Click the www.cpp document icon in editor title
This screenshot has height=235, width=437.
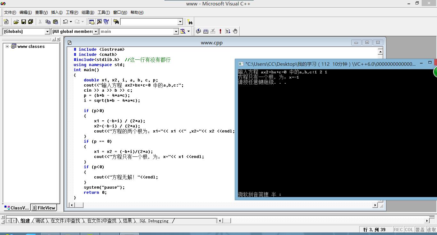(x=69, y=42)
